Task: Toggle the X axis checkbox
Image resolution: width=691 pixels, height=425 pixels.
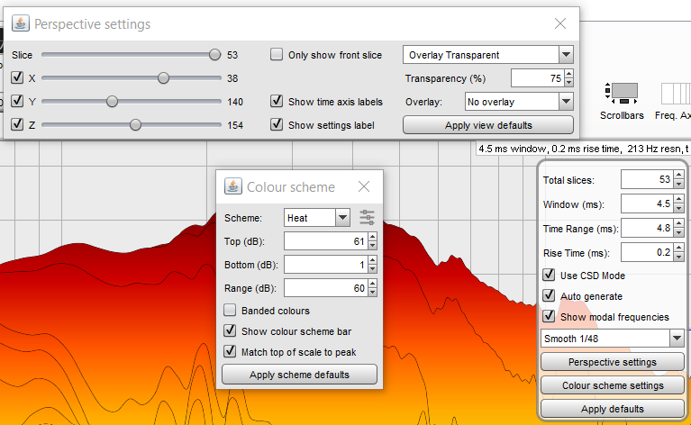Action: tap(17, 78)
